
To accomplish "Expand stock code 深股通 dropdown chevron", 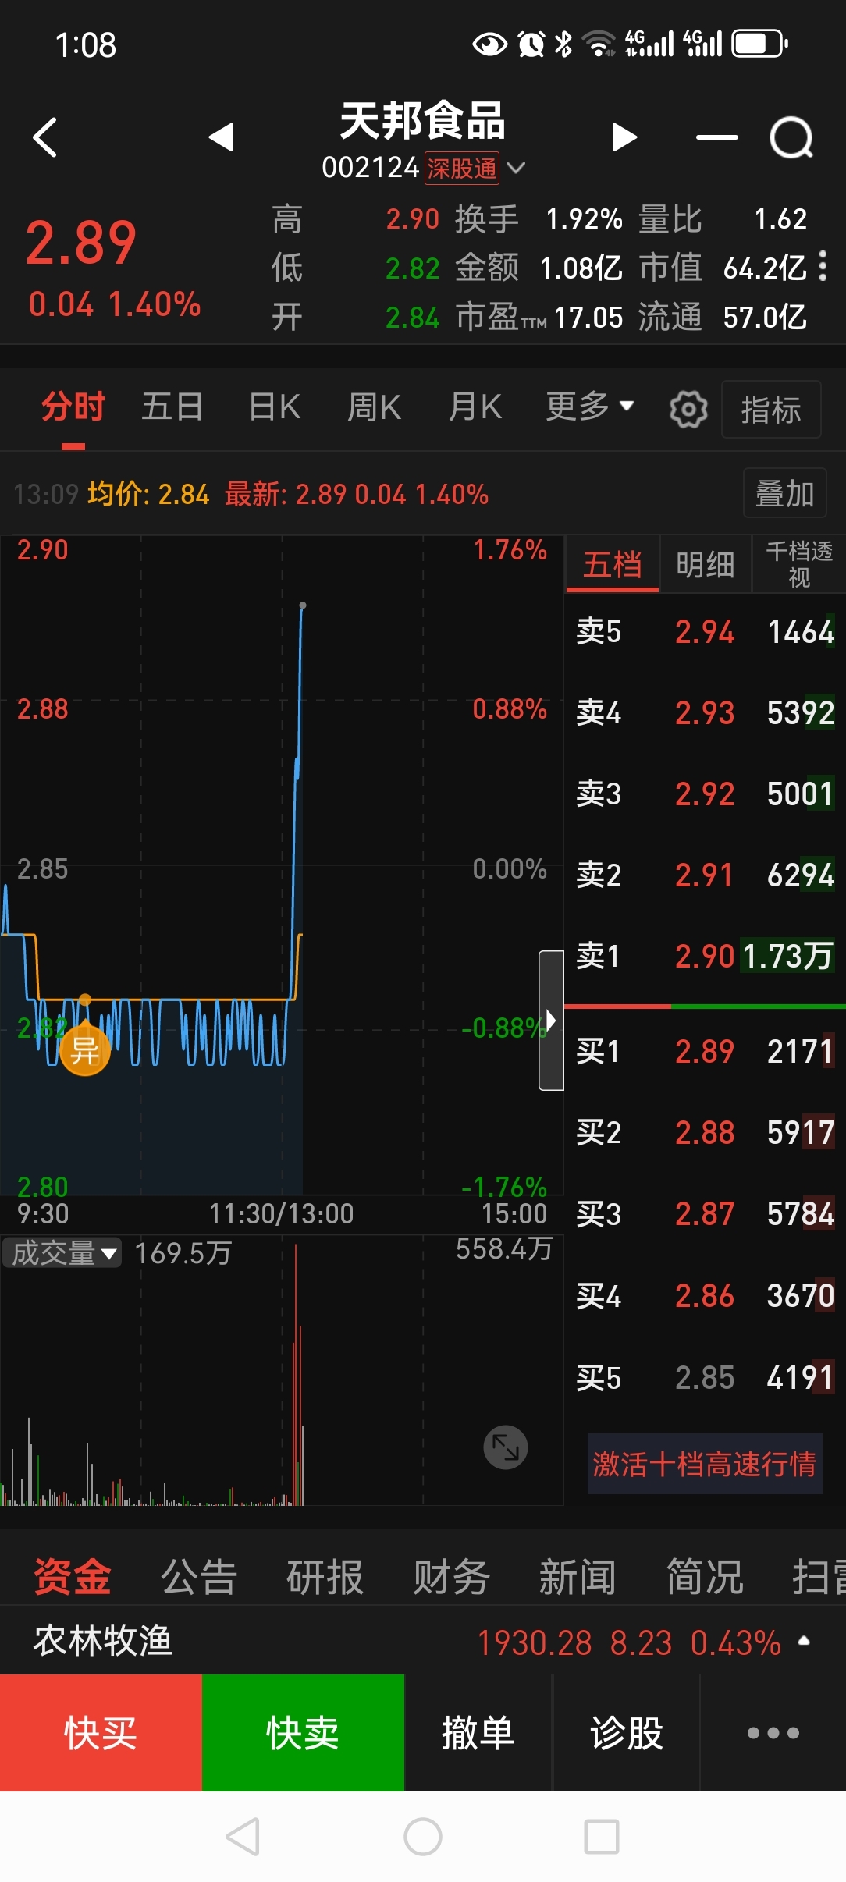I will (516, 168).
